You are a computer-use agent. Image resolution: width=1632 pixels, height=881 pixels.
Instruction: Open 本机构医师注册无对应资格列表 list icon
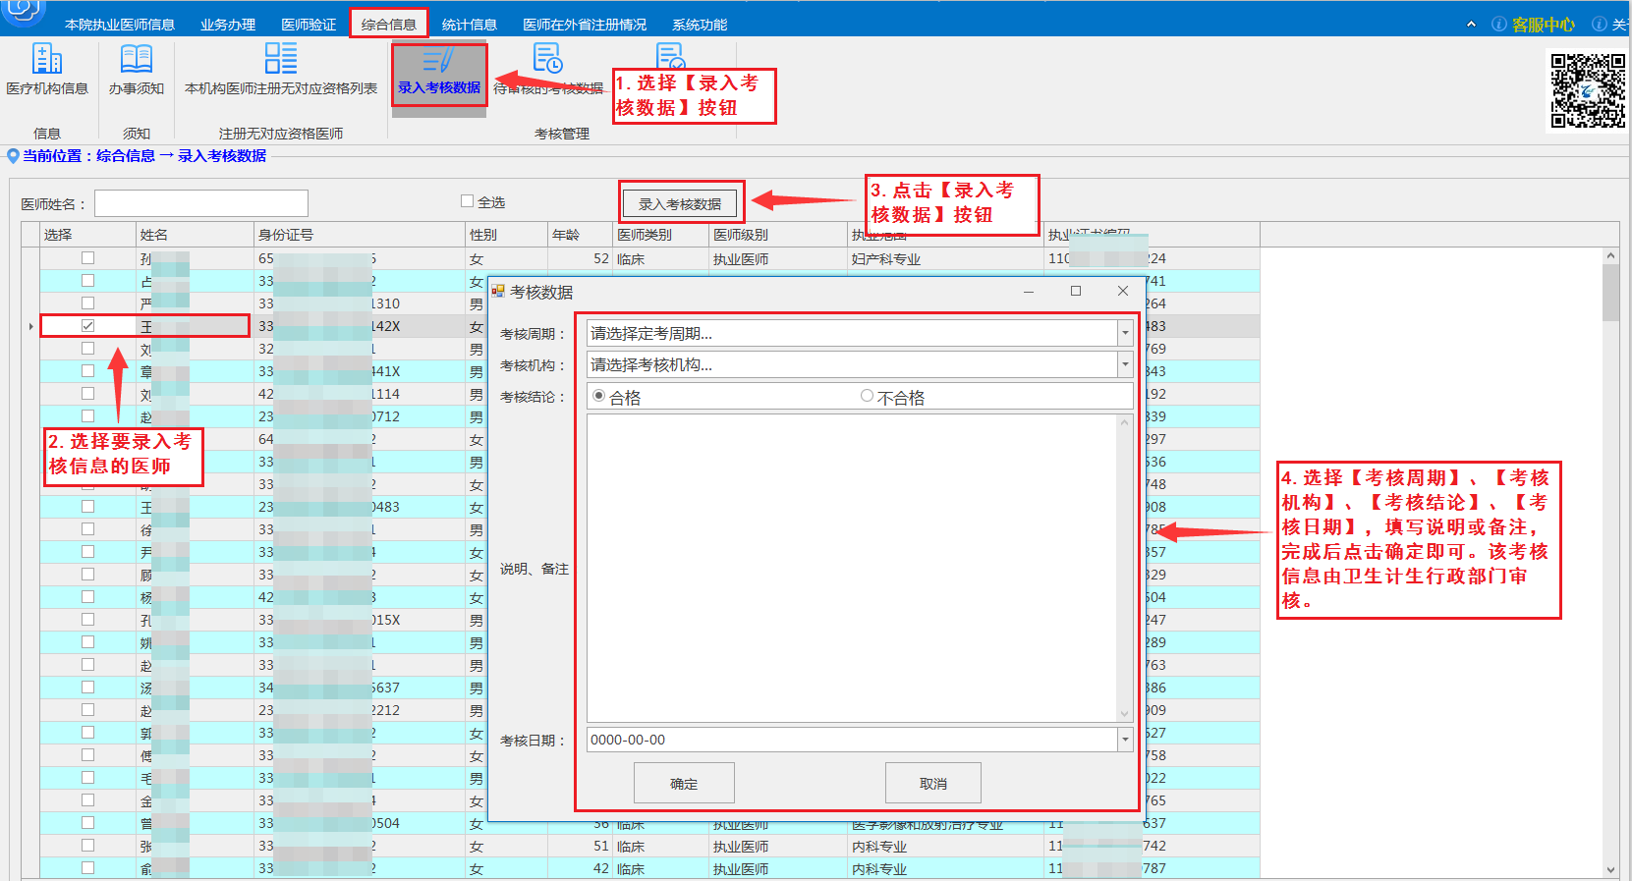(280, 59)
